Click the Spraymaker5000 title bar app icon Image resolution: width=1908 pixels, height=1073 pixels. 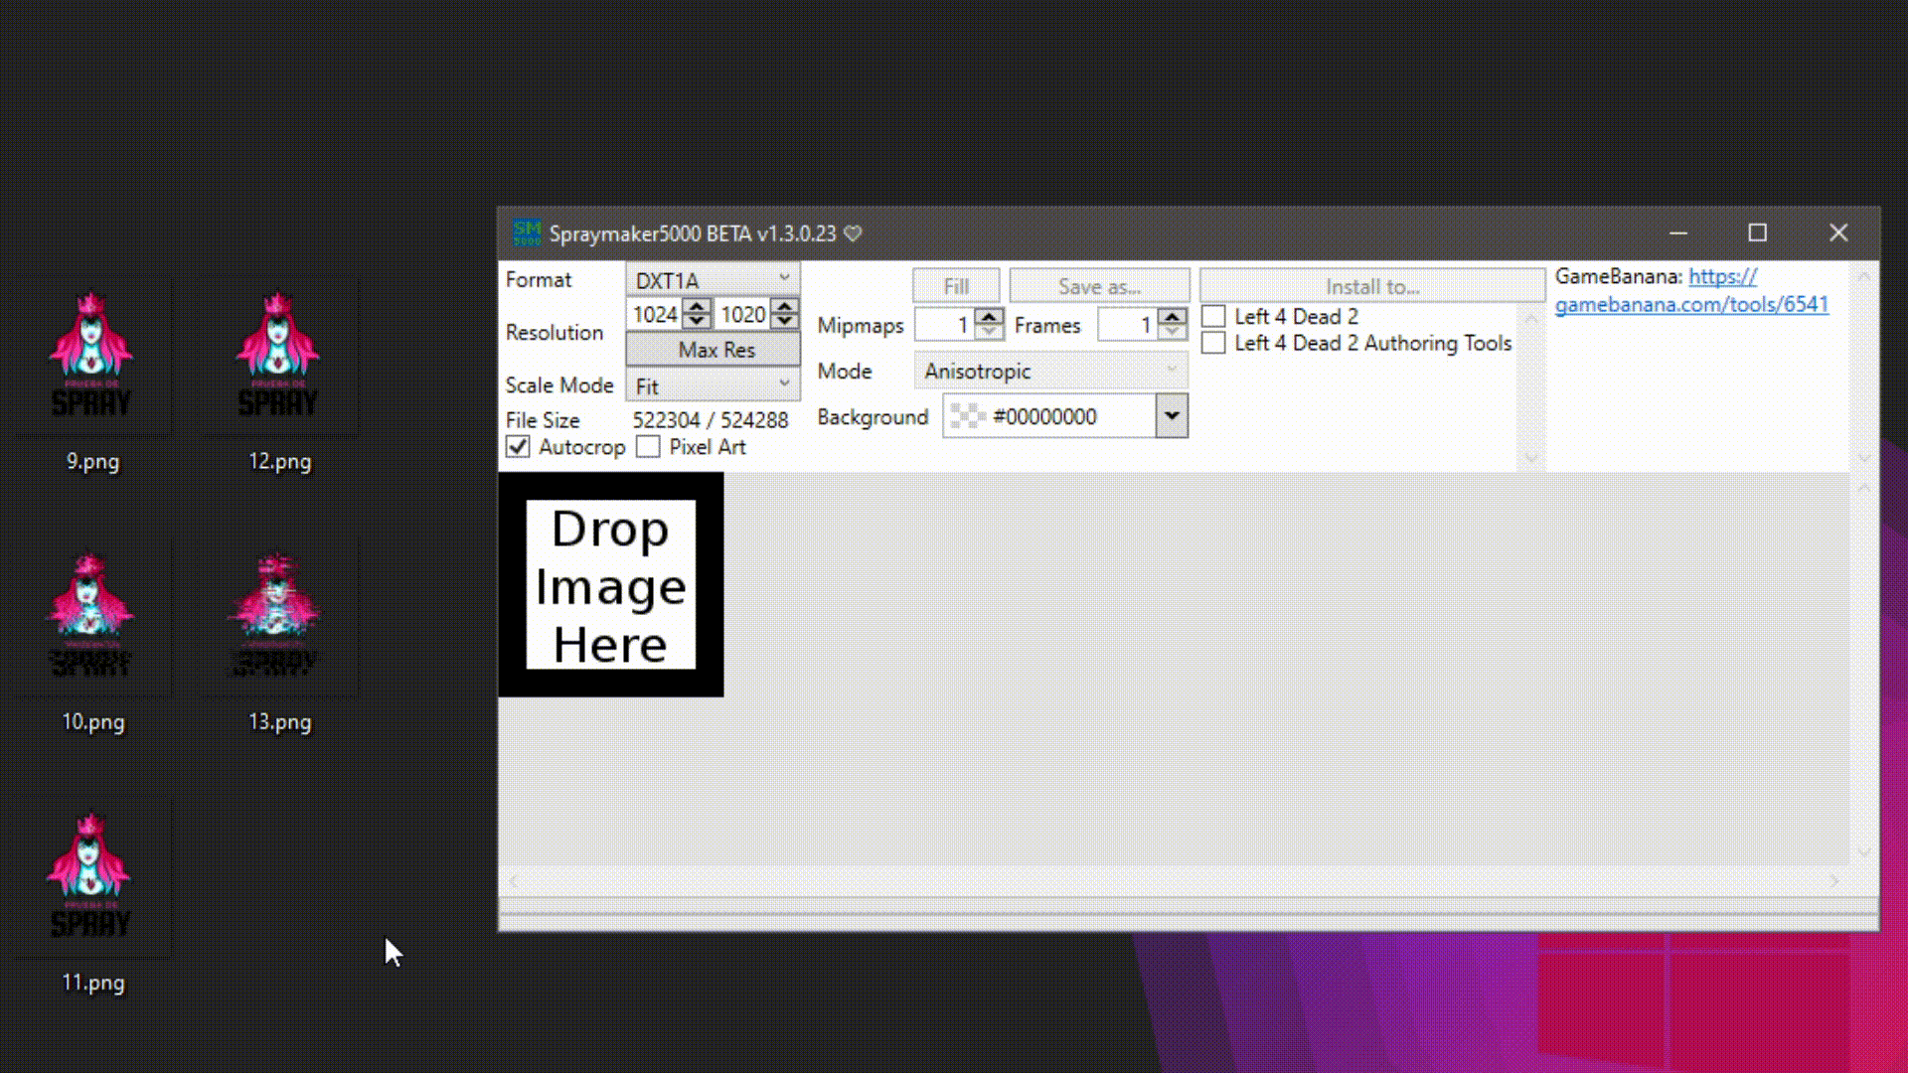tap(527, 232)
